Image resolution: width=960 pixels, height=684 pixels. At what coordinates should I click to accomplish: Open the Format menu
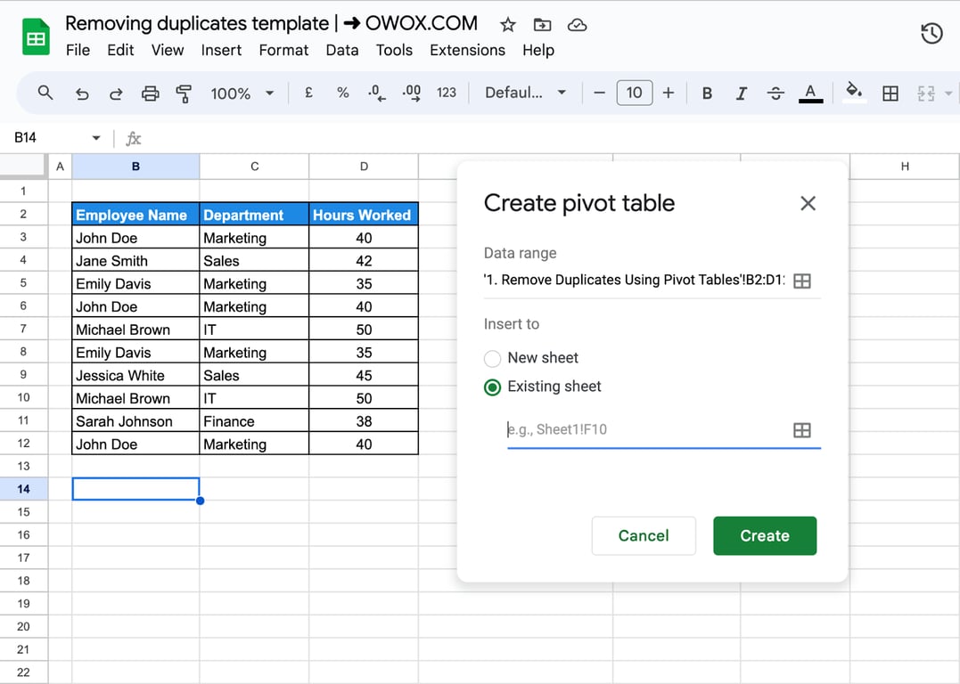[283, 50]
